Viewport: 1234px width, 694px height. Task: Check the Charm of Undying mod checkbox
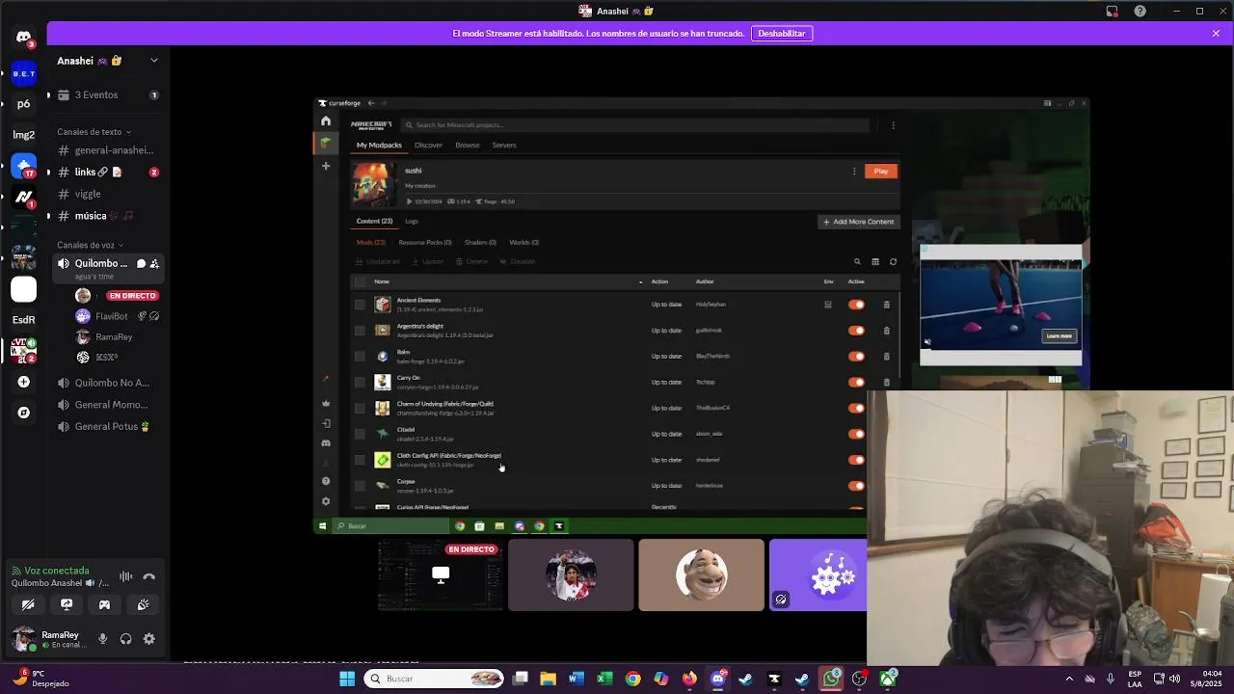[360, 408]
